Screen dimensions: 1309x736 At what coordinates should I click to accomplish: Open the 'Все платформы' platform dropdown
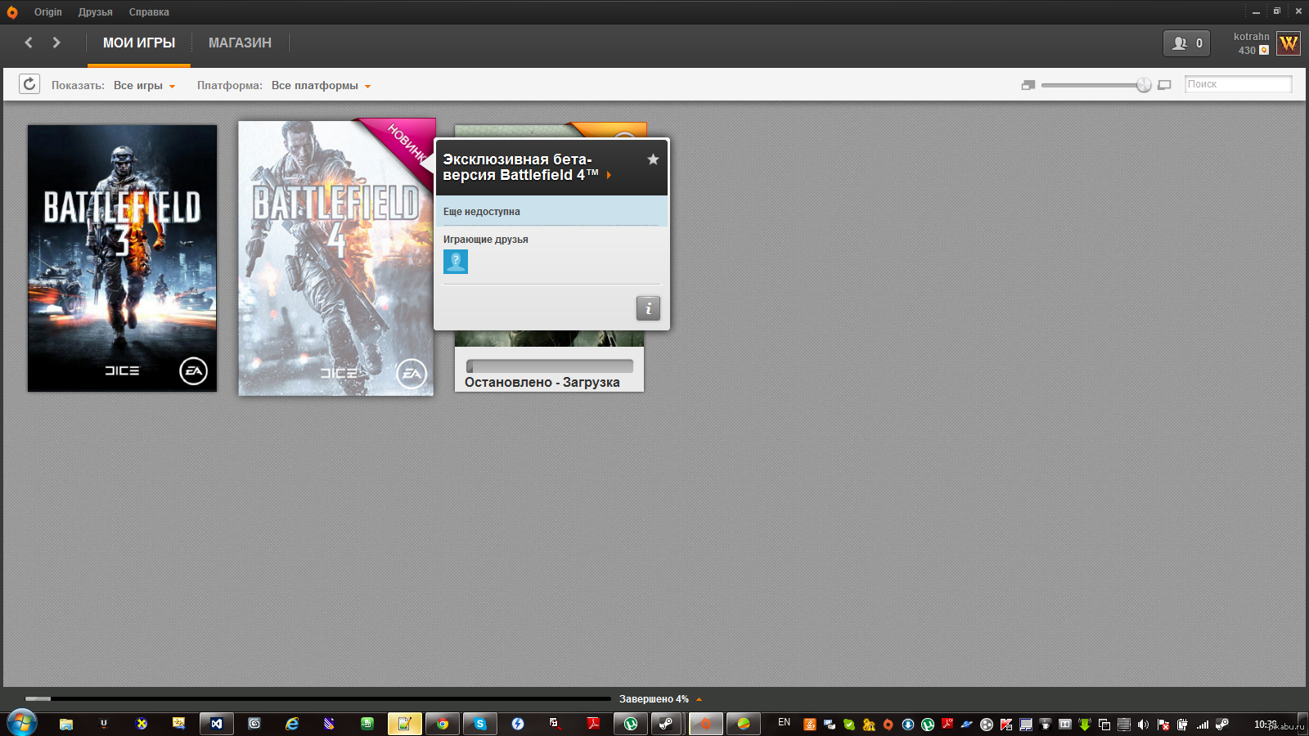(x=321, y=86)
